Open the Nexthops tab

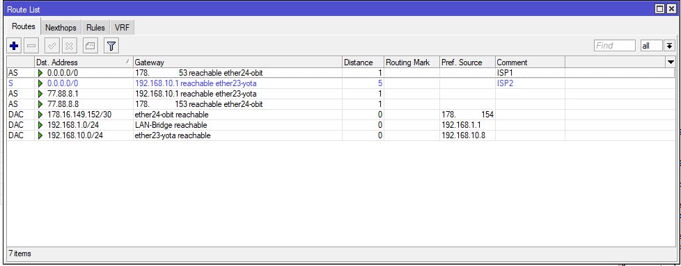click(x=61, y=27)
